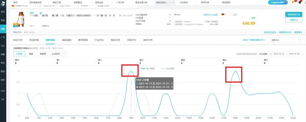The image size is (306, 122).
Task: Open the 买家评价 sub-tab
Action: [132, 40]
